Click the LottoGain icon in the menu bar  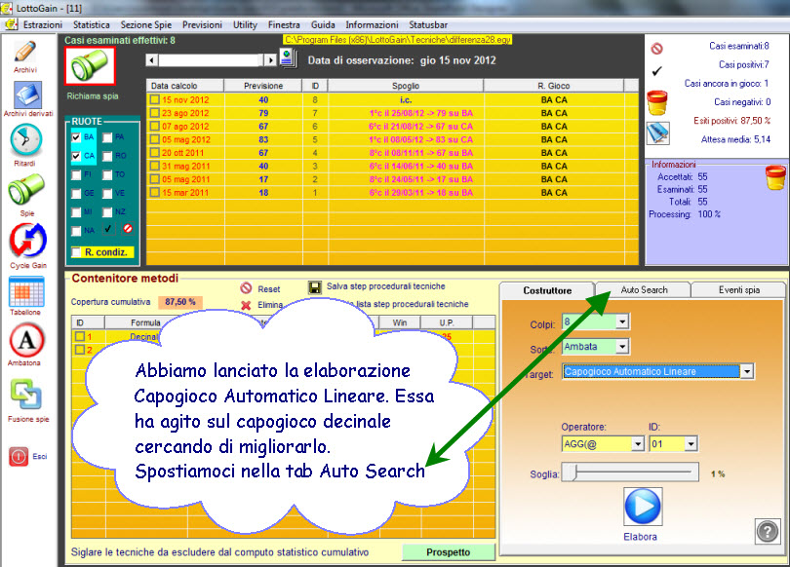[x=11, y=24]
